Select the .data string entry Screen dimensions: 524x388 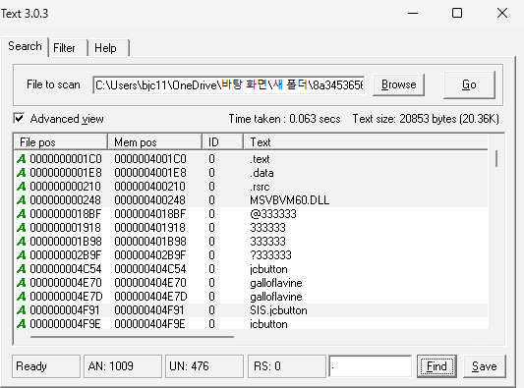pyautogui.click(x=262, y=173)
